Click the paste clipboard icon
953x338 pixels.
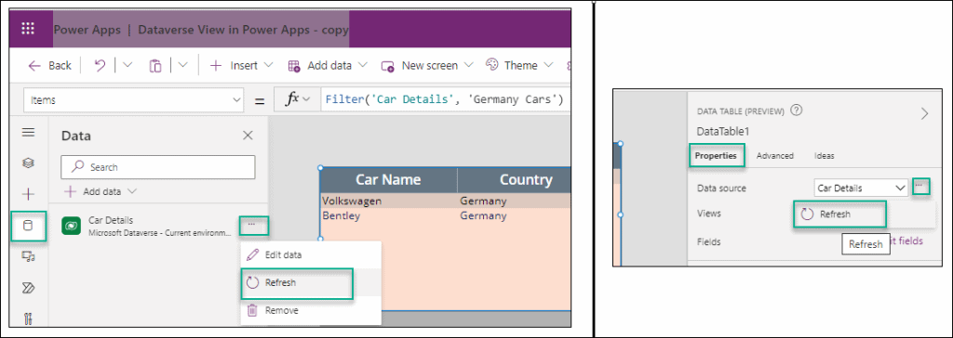155,66
